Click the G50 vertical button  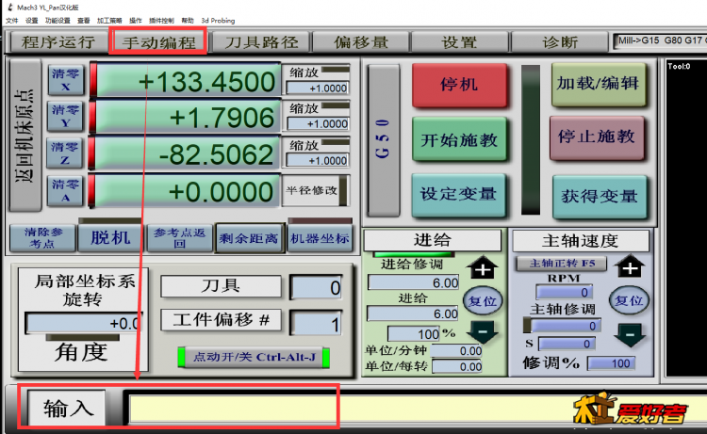coord(384,139)
